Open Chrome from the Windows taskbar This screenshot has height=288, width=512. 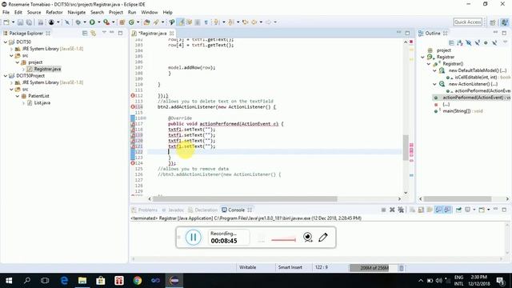(137, 281)
